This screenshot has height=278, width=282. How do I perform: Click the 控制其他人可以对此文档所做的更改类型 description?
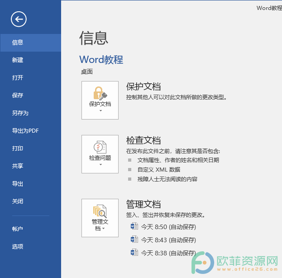[177, 97]
